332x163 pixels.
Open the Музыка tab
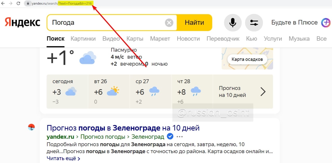(x=299, y=39)
